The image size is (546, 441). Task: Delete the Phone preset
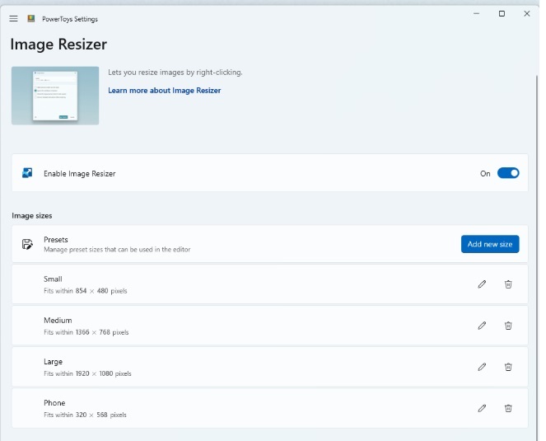[508, 408]
